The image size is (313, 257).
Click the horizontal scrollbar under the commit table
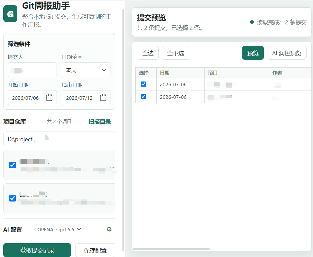171,249
